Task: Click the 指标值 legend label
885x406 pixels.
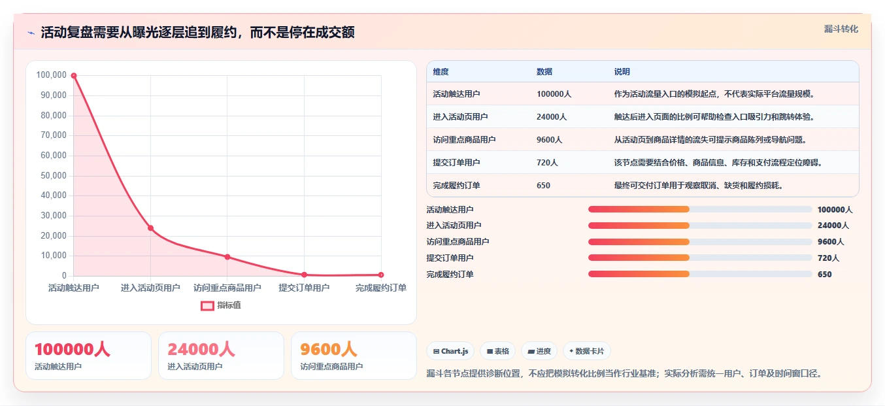Action: [229, 305]
